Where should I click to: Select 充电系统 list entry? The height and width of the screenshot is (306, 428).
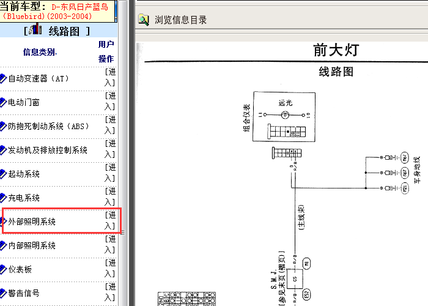point(24,198)
